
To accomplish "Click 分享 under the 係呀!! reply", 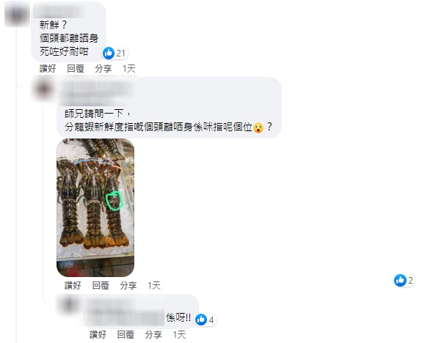I will [x=153, y=334].
